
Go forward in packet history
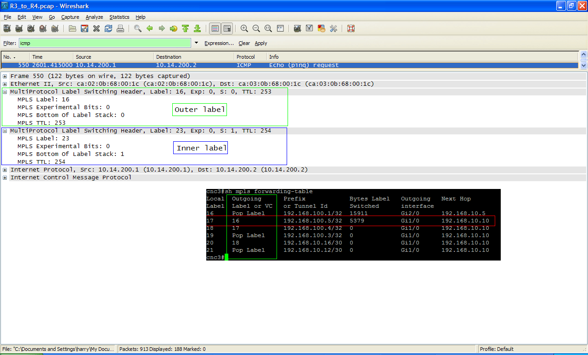coord(162,28)
